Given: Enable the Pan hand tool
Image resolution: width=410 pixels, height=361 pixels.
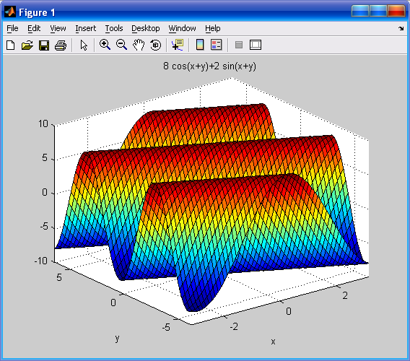Looking at the screenshot, I should click(x=139, y=45).
